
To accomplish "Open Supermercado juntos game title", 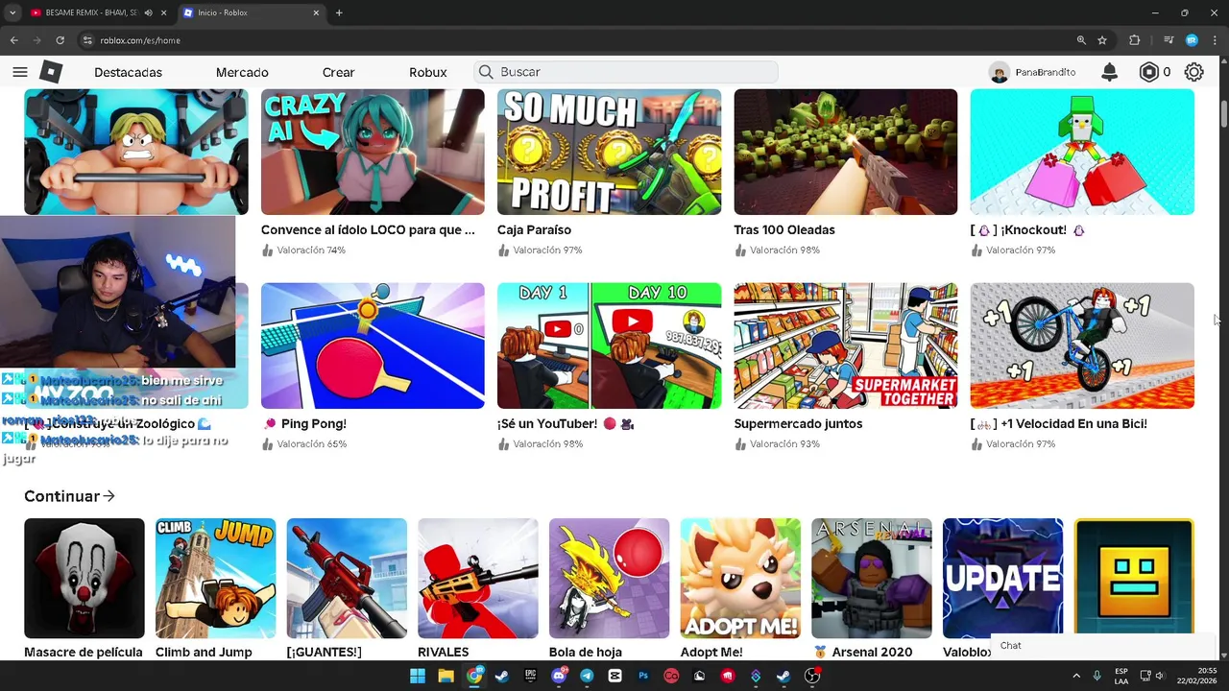I will [x=798, y=423].
